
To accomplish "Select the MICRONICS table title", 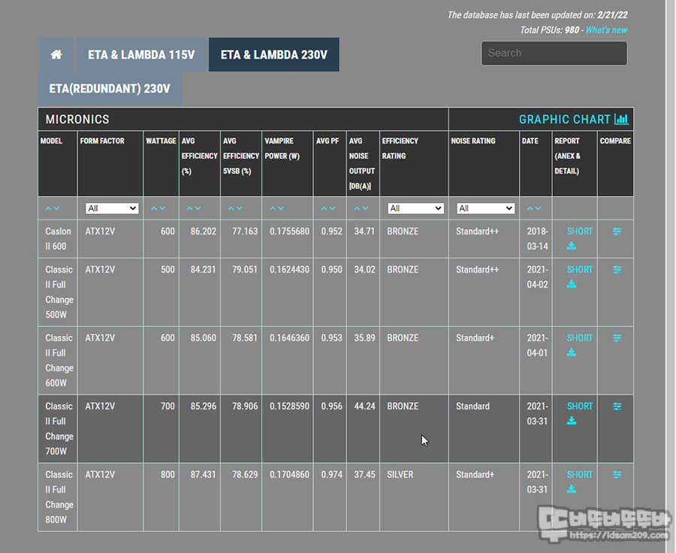I will (x=77, y=119).
